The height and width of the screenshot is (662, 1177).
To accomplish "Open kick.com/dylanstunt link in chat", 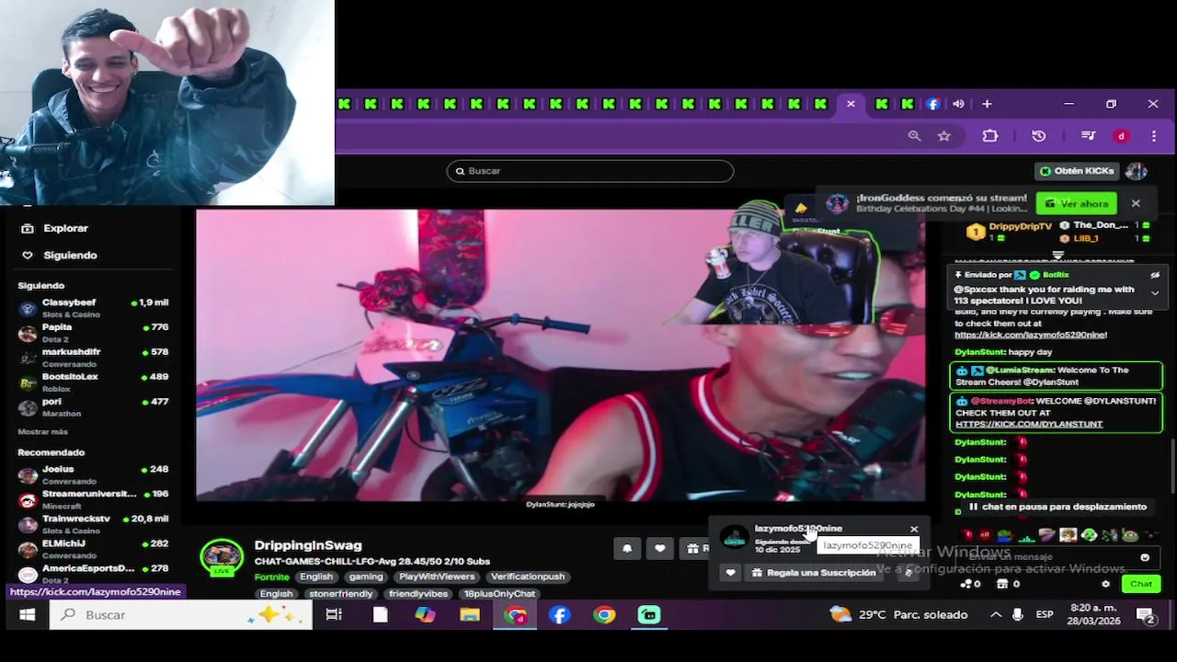I will click(1029, 424).
